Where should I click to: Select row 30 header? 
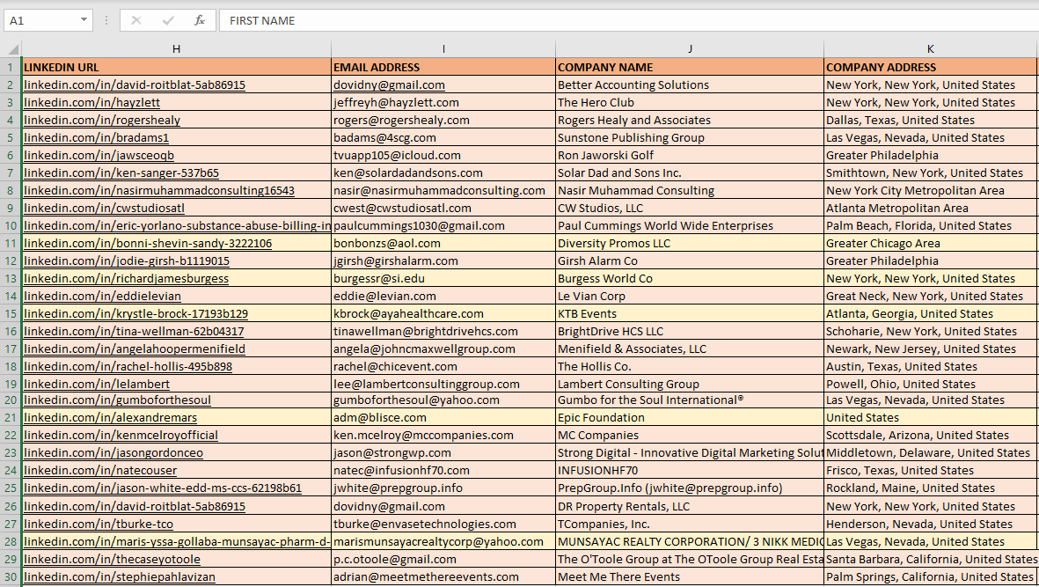[11, 576]
